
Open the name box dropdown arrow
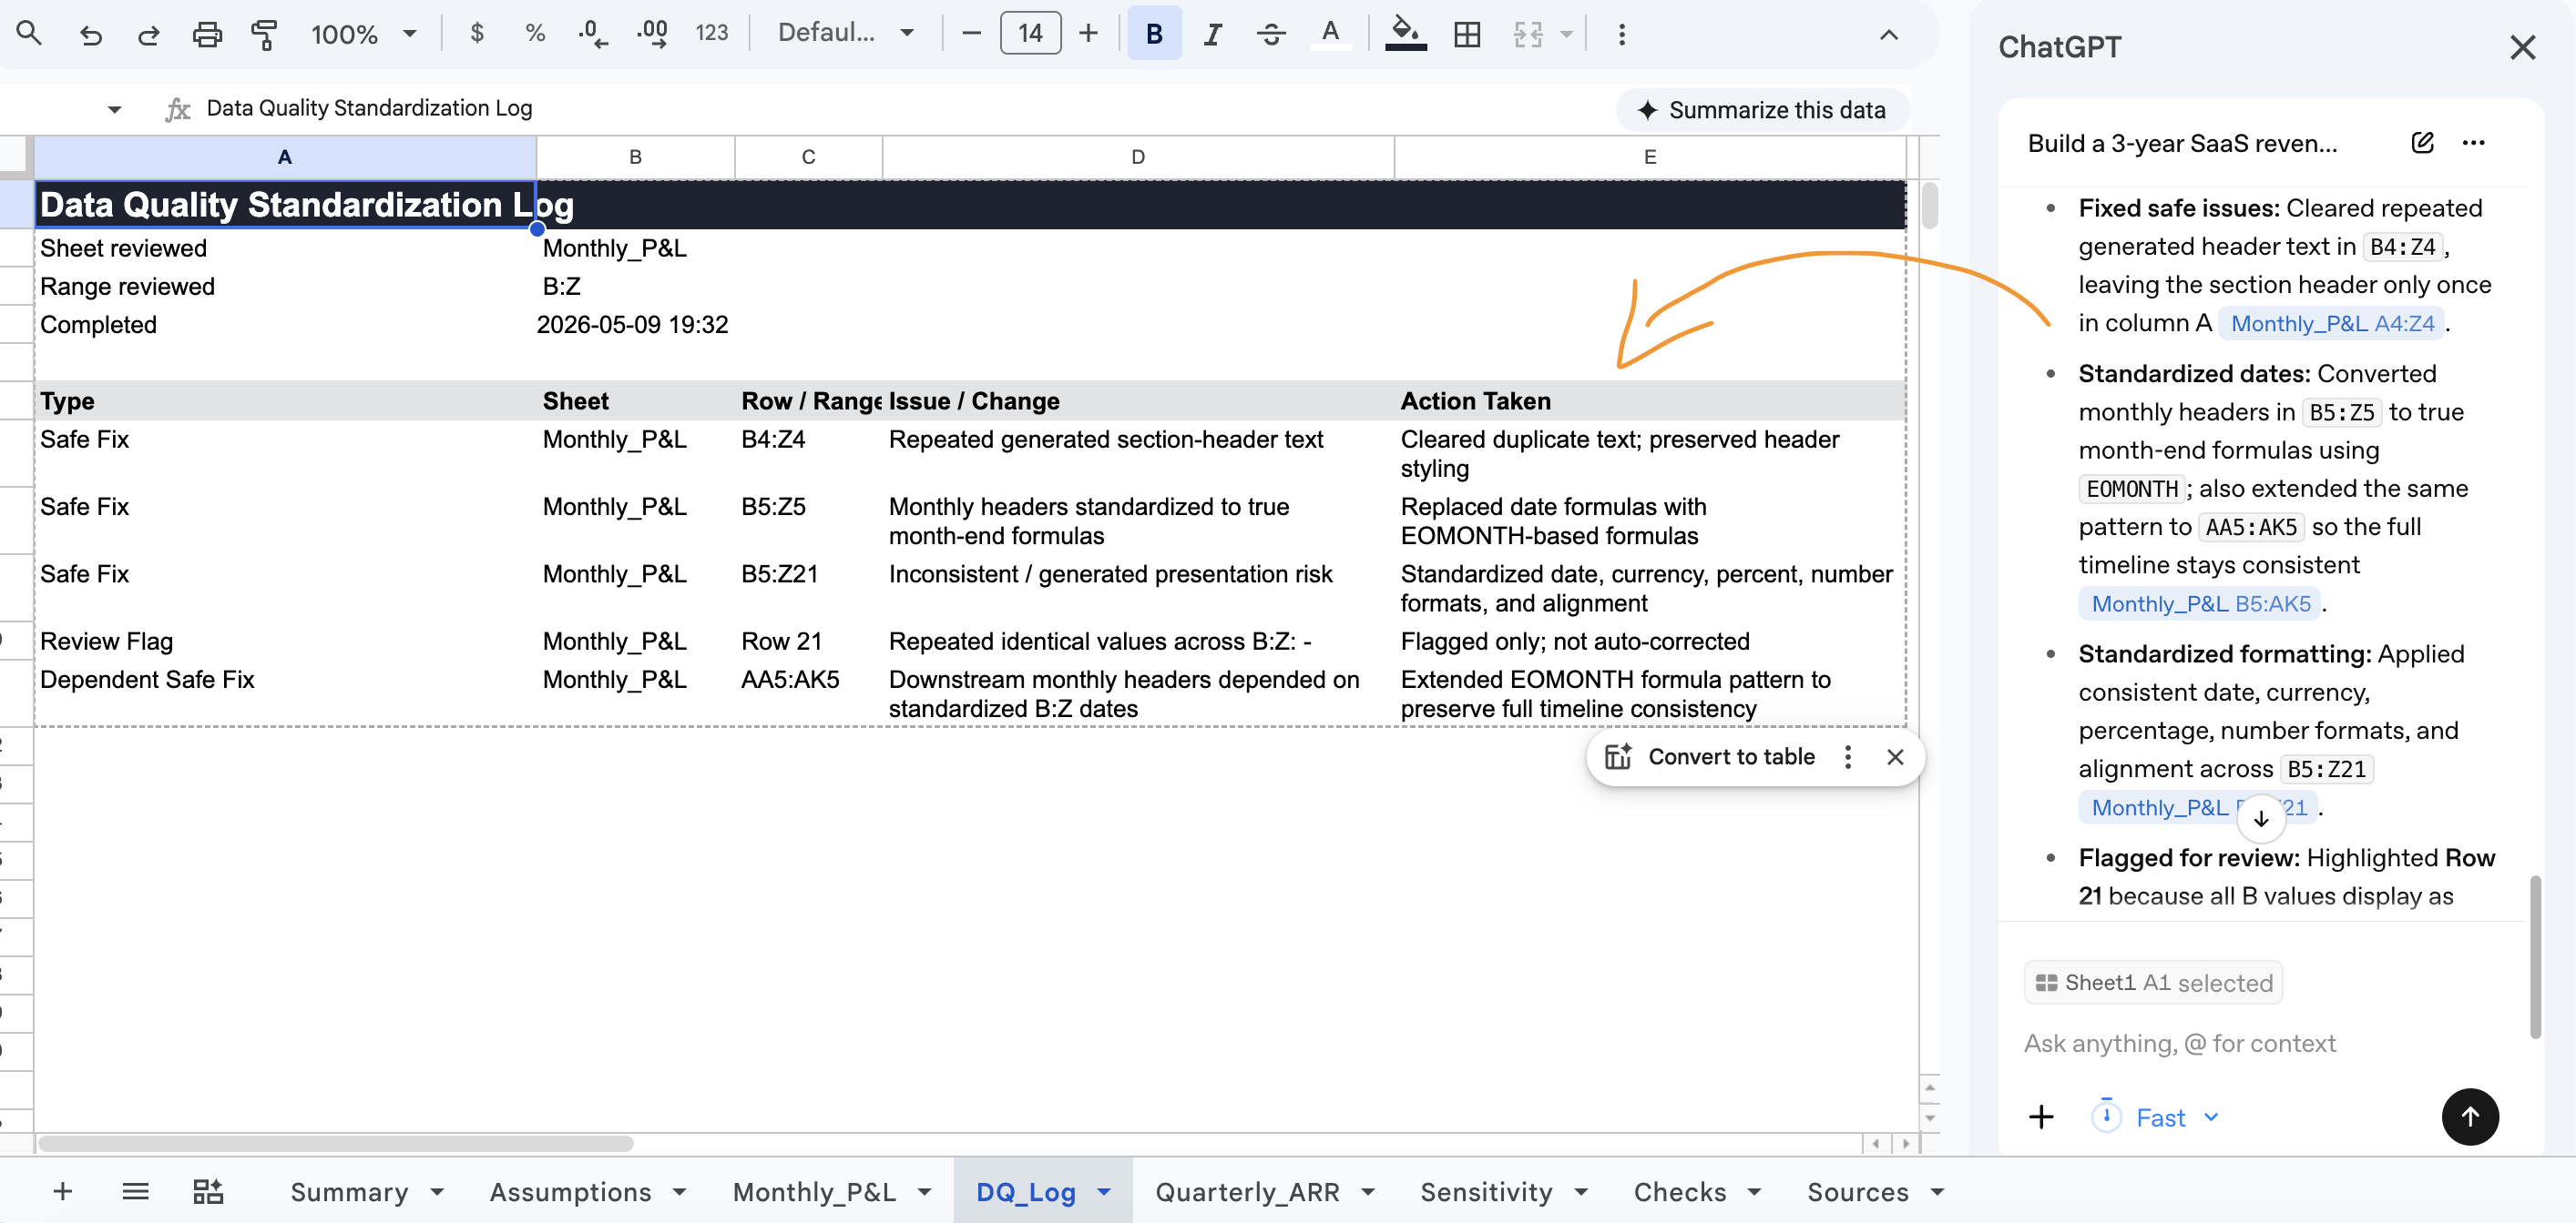(x=114, y=109)
